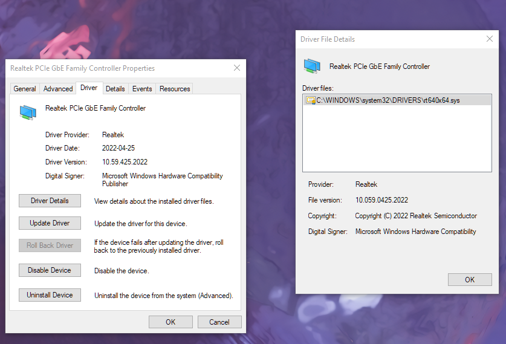
Task: Open the Advanced tab
Action: coord(58,89)
